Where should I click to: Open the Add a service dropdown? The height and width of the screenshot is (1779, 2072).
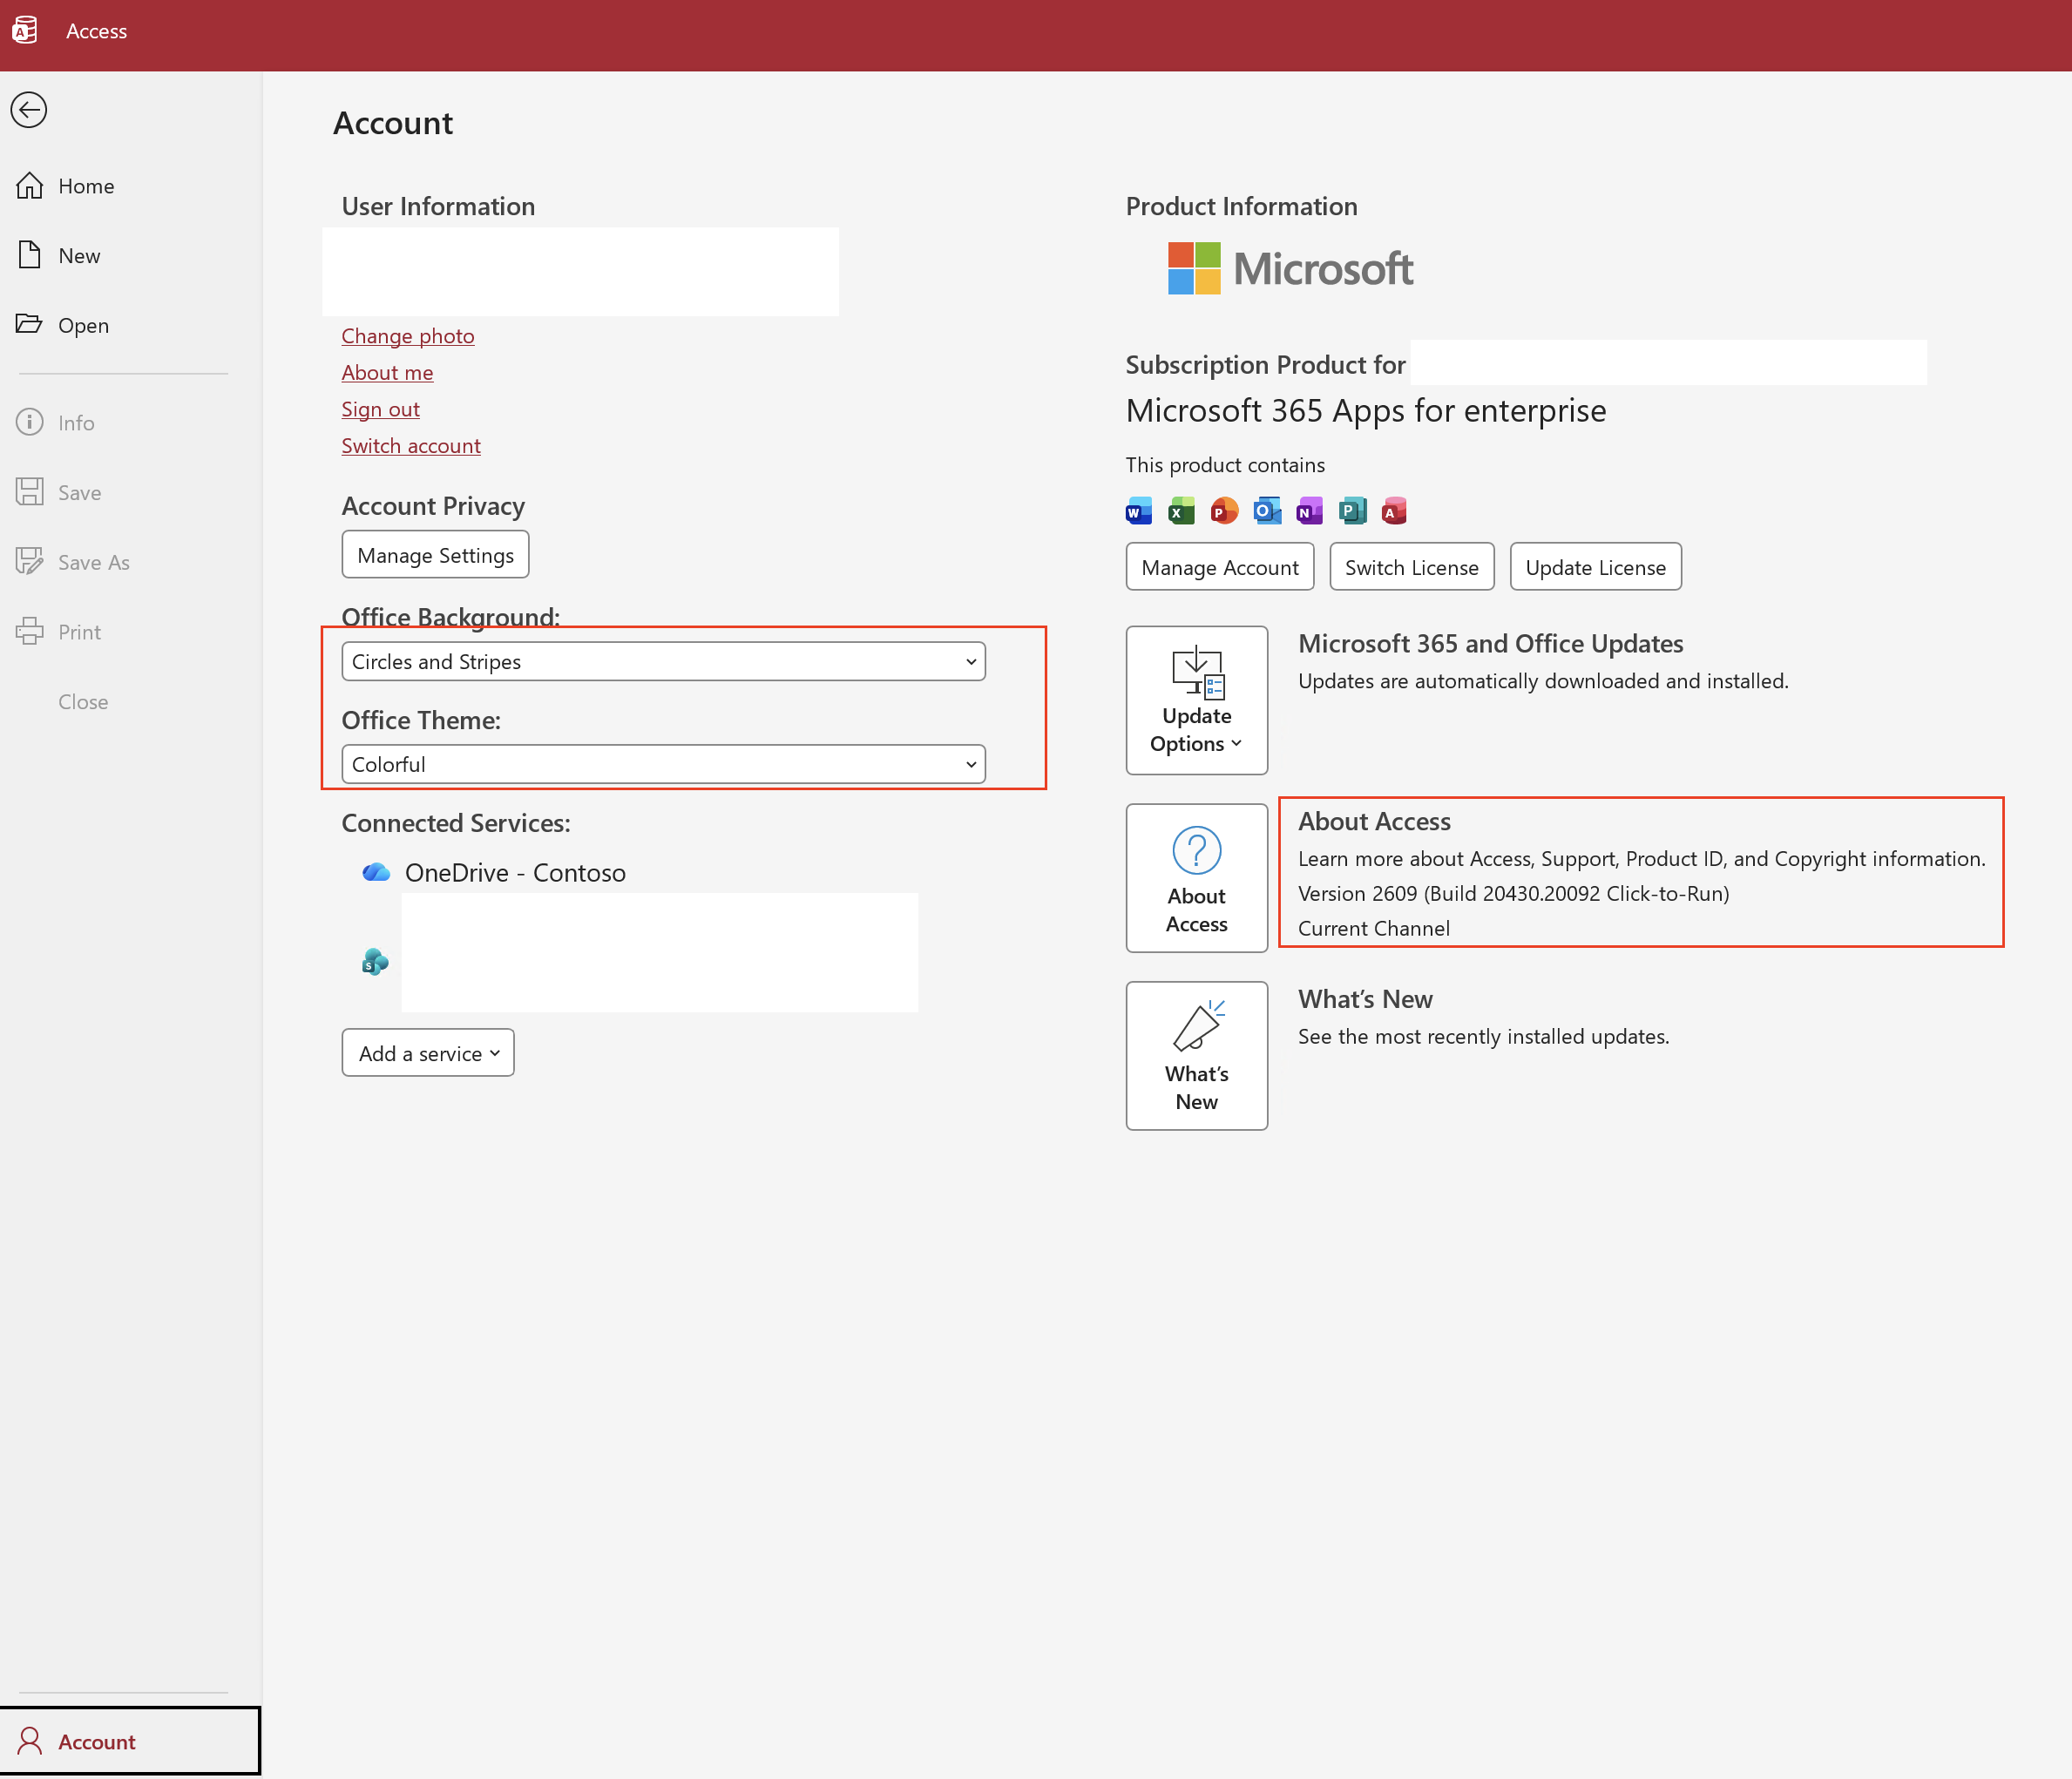click(428, 1053)
